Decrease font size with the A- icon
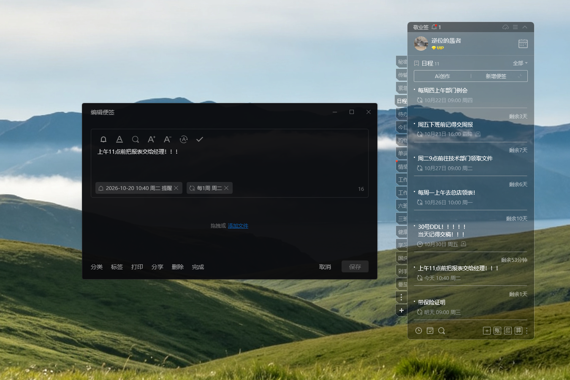This screenshot has width=570, height=380. [x=168, y=139]
